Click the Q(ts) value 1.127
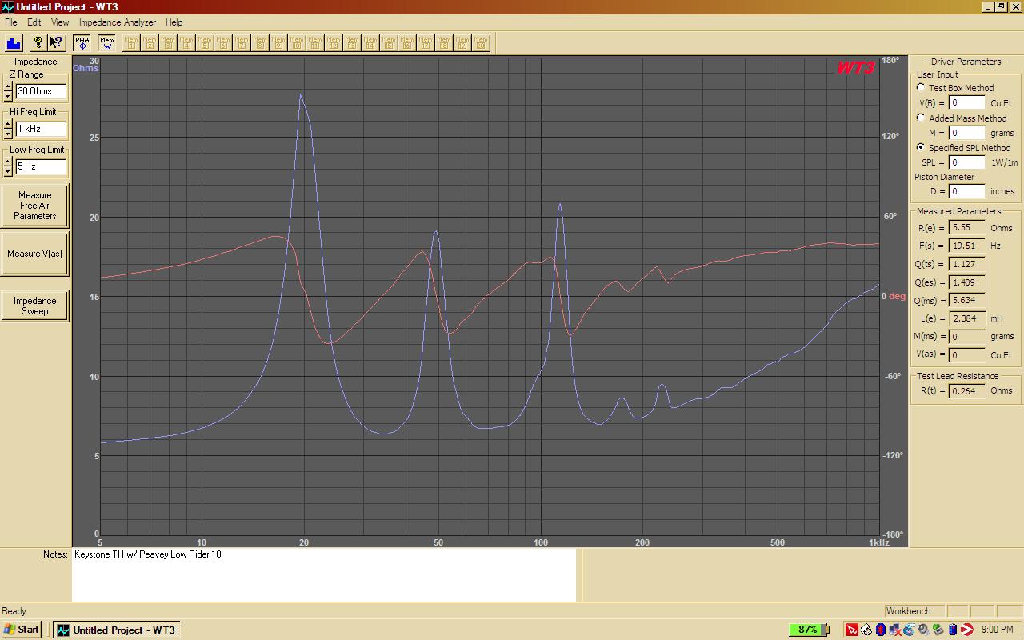This screenshot has width=1024, height=640. point(967,264)
